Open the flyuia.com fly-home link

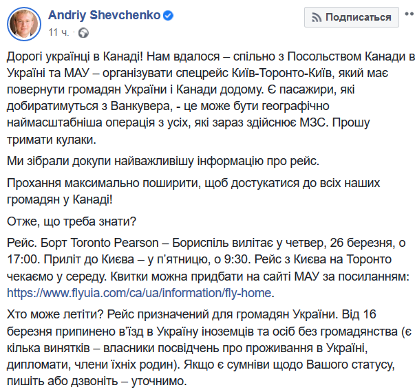139,293
